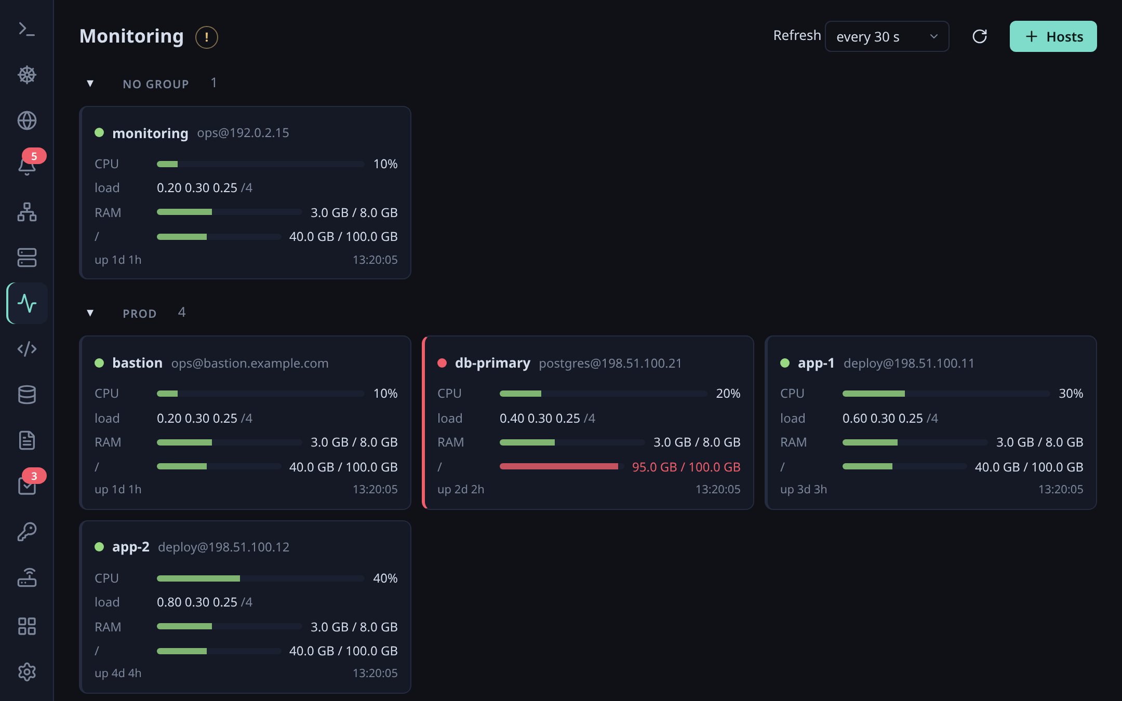Select the monitoring pulse icon
The image size is (1122, 701).
tap(26, 303)
